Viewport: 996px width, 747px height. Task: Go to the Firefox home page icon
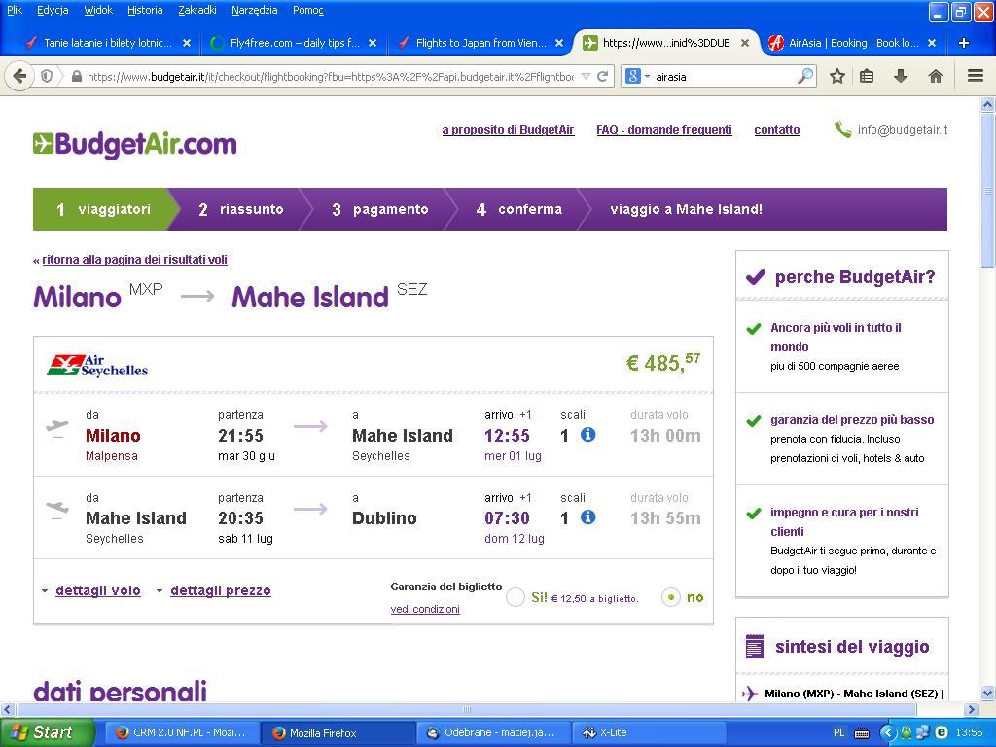pyautogui.click(x=935, y=76)
